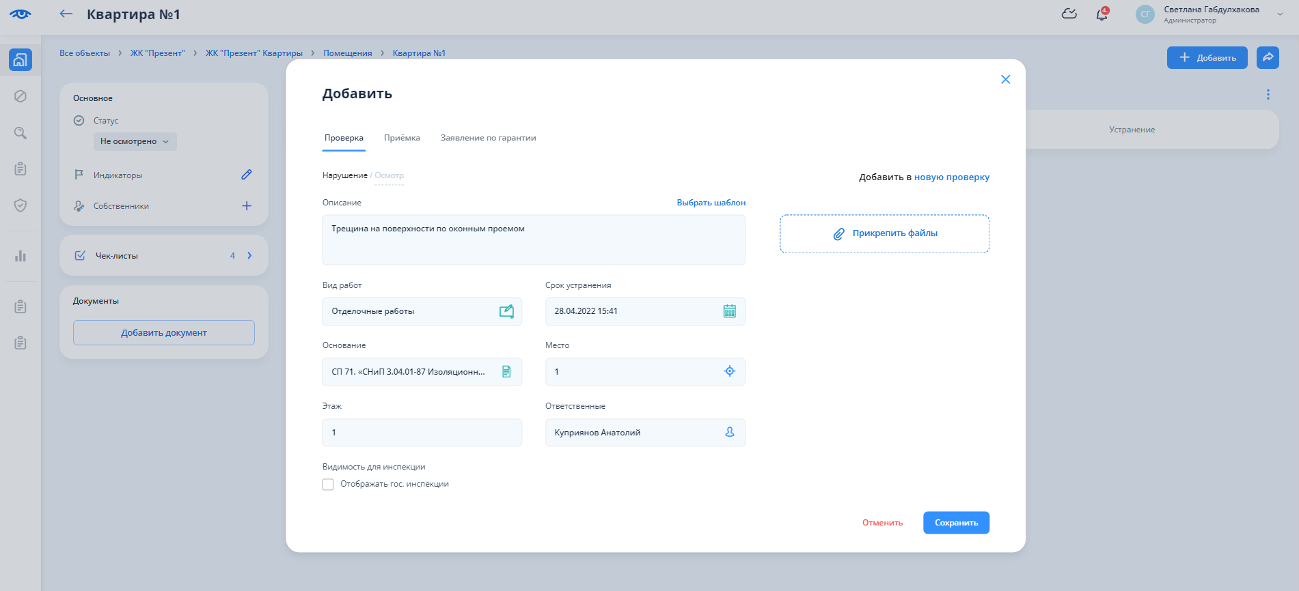Open user profile dropdown menu
Screen dimensions: 1299x591
1279,14
